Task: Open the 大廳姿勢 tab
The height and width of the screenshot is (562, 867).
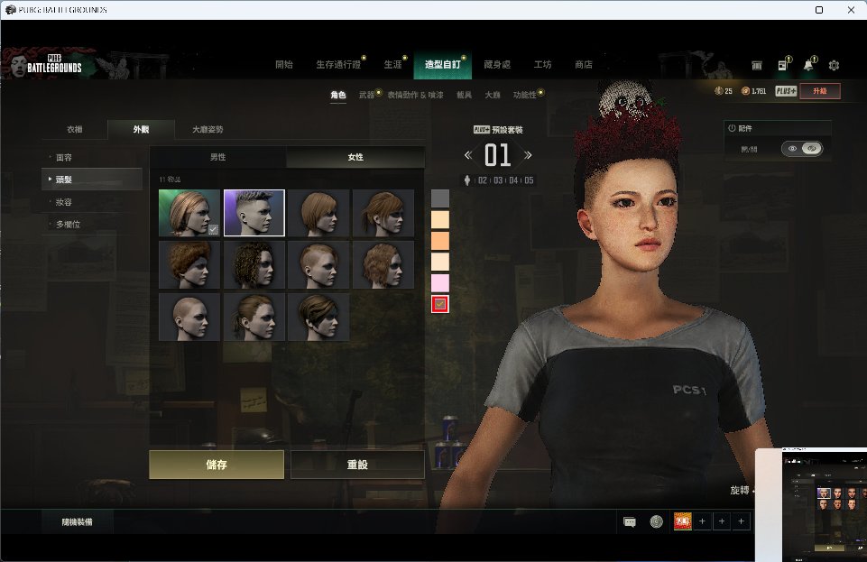Action: click(x=208, y=129)
